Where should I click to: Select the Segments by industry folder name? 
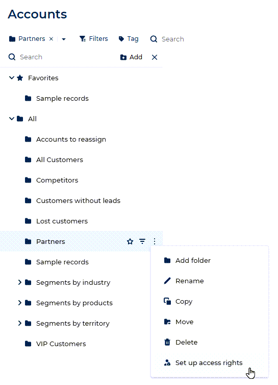pyautogui.click(x=73, y=283)
